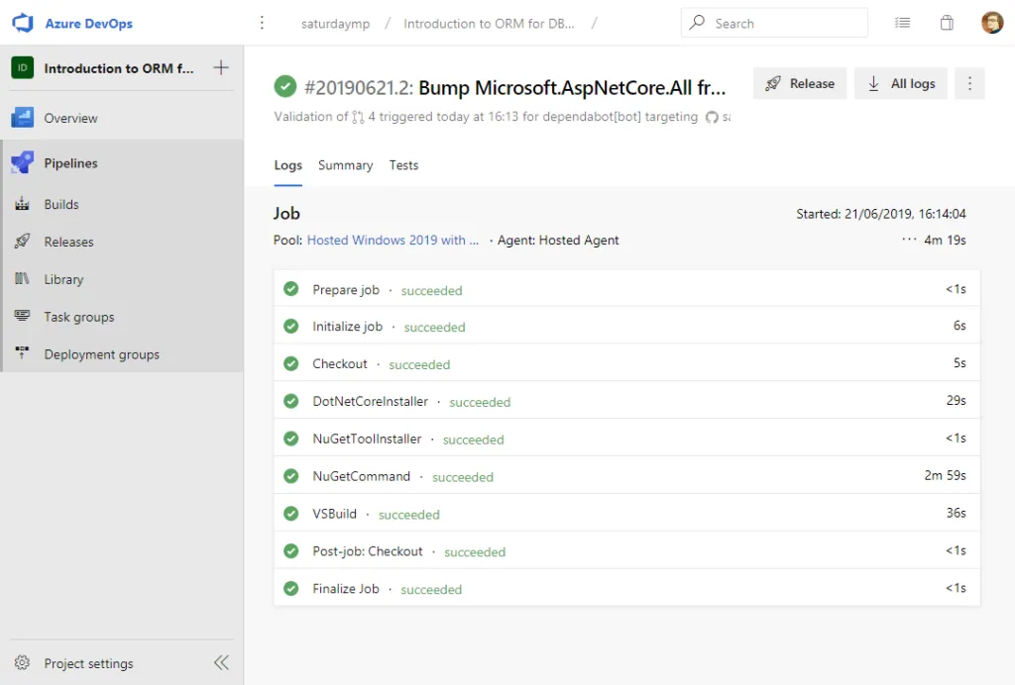Click the Pipelines rocket icon in sidebar
The image size is (1015, 685).
coord(23,163)
